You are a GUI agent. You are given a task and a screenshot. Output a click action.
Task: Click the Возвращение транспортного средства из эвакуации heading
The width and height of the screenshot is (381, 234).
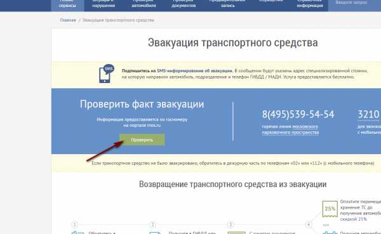[x=233, y=185]
